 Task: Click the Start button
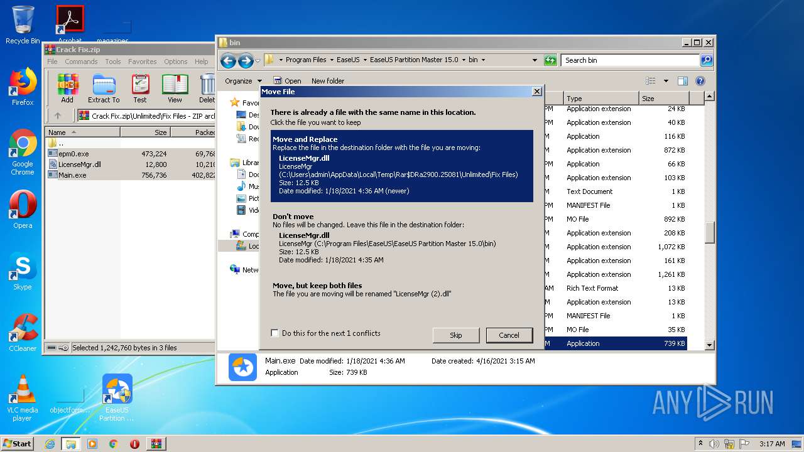point(18,444)
